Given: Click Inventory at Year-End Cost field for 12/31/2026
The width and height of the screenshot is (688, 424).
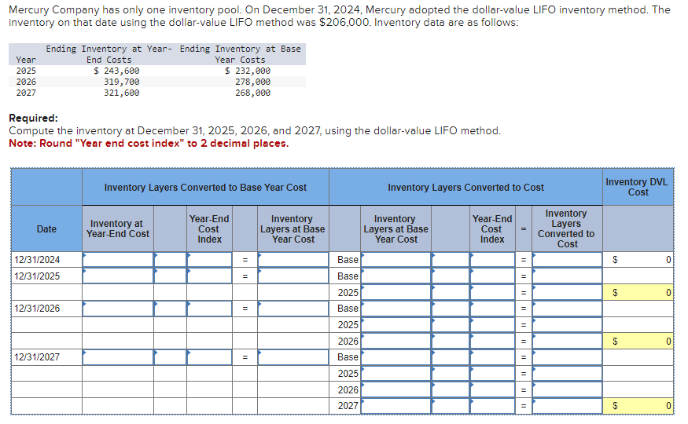Looking at the screenshot, I should pyautogui.click(x=118, y=309).
